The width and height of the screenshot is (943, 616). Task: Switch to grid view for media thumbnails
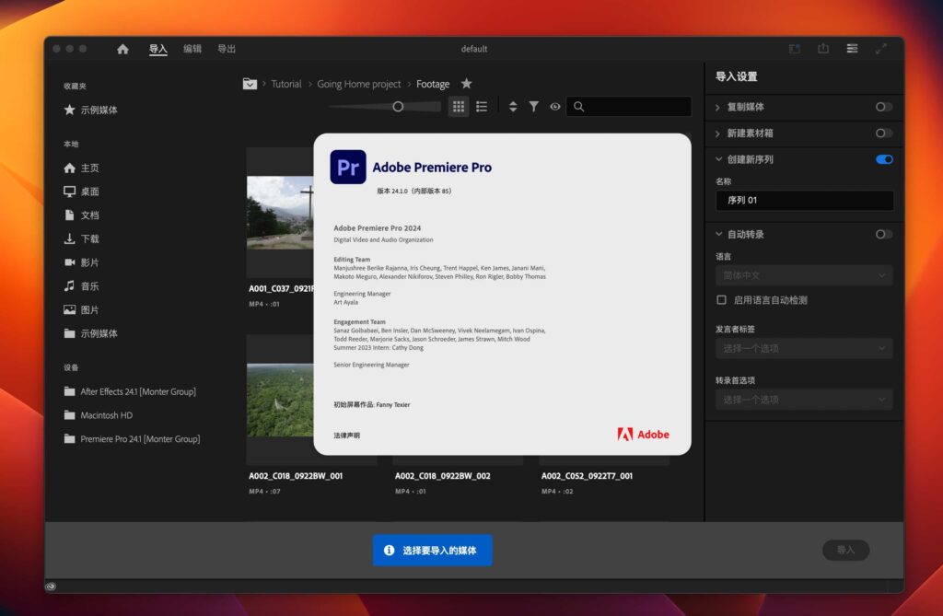point(458,107)
